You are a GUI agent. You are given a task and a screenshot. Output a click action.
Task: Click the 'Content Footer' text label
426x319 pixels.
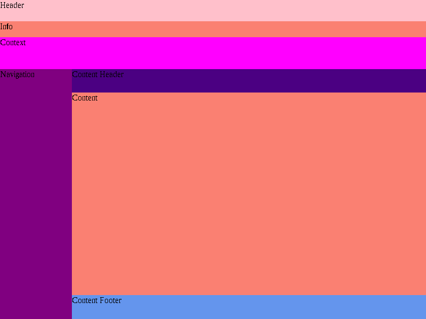click(97, 300)
